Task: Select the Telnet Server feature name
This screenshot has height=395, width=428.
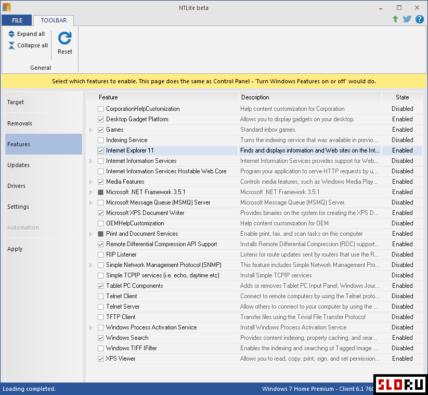Action: pos(123,307)
